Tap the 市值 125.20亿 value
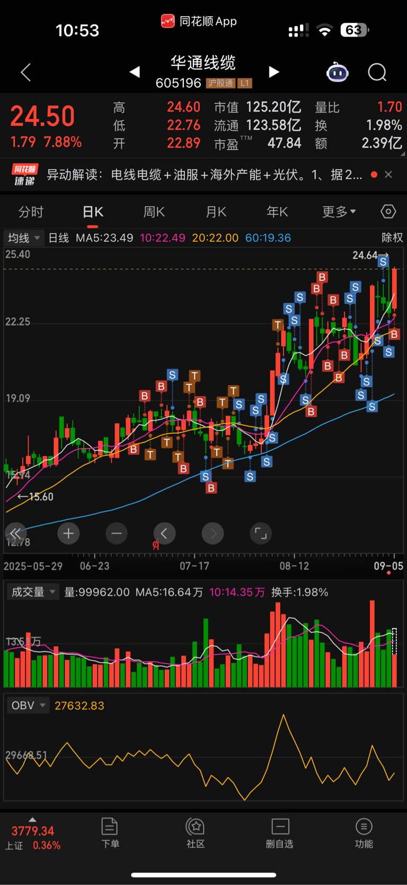The height and width of the screenshot is (885, 407). click(x=273, y=107)
